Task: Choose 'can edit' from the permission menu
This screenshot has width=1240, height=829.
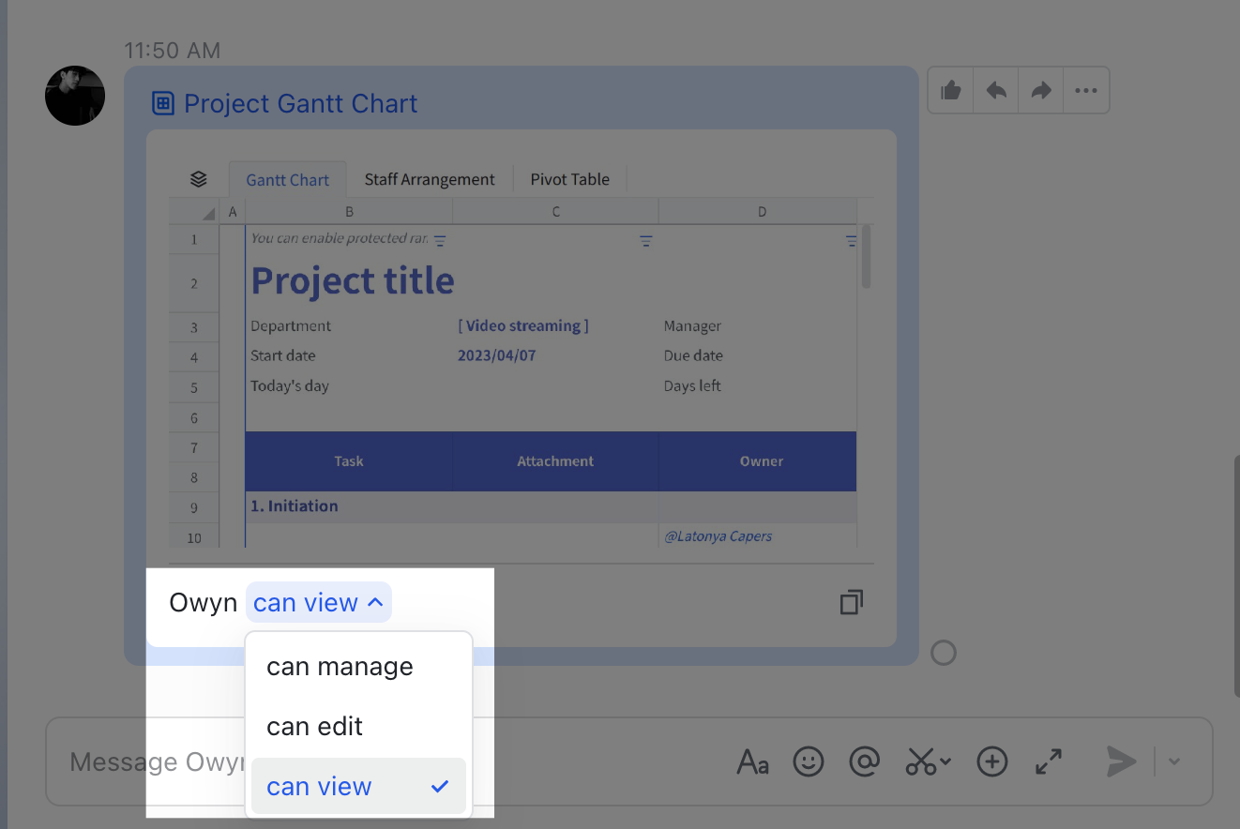Action: [314, 726]
